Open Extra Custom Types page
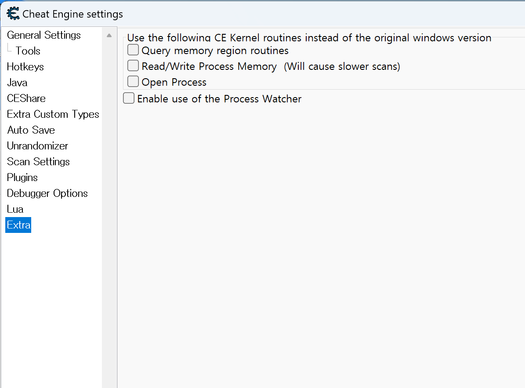 click(x=53, y=114)
